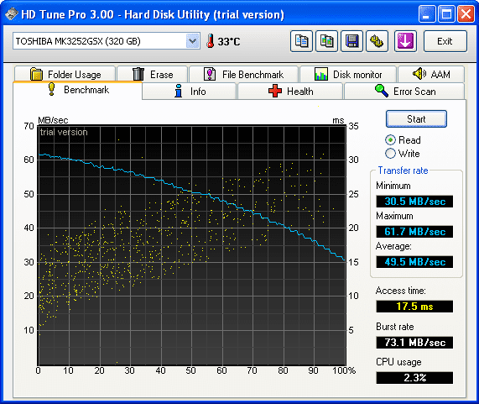Switch to the AAM tab
479x404 pixels.
click(x=431, y=74)
